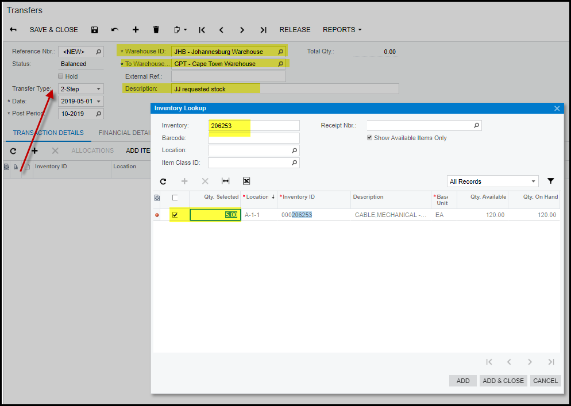Click the Save disk icon in toolbar

[x=95, y=30]
